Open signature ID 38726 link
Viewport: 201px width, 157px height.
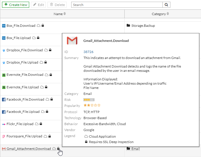(88, 52)
